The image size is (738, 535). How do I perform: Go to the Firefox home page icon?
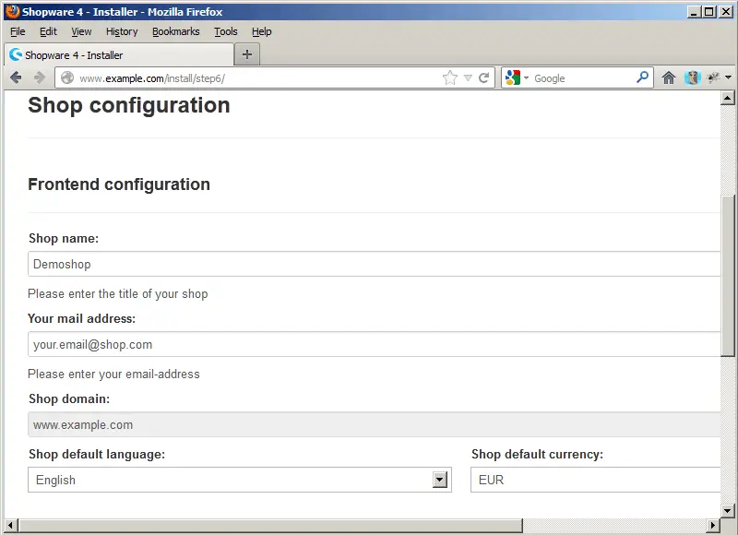pos(668,77)
